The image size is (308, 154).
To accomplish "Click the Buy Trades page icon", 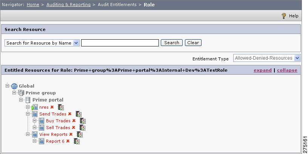I will coord(42,121).
